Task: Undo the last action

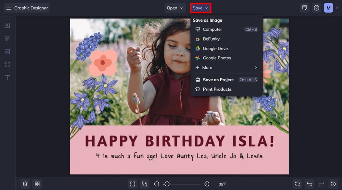Action: (x=309, y=184)
